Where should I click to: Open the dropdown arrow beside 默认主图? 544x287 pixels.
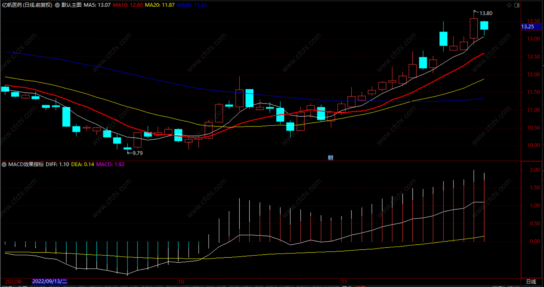coord(58,5)
